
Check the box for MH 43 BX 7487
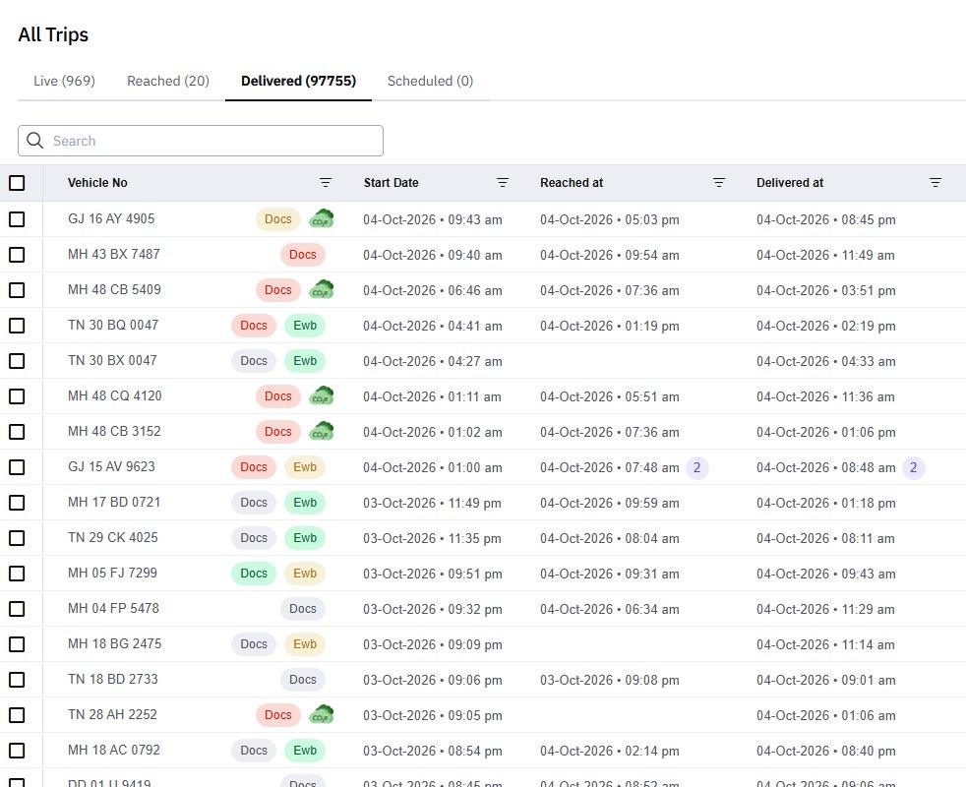click(18, 255)
